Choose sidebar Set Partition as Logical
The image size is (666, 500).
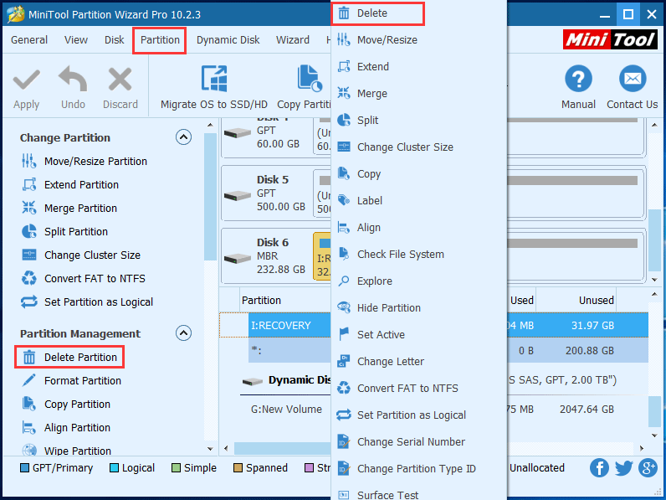[87, 302]
